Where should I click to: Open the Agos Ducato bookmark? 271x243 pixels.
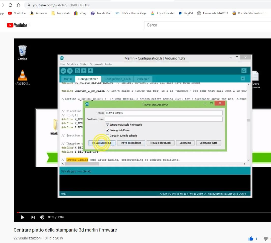click(162, 13)
